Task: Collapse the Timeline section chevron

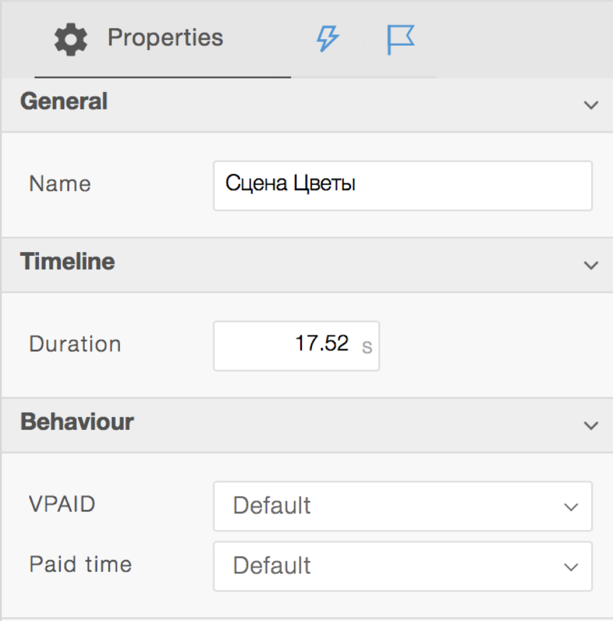Action: tap(591, 265)
